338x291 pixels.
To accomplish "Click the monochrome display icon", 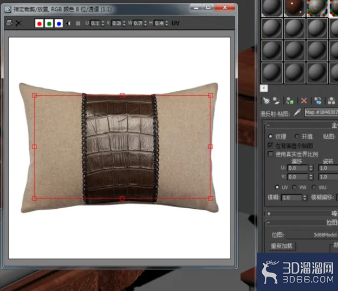I will (78, 23).
